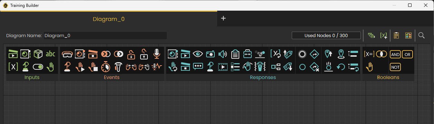Screen dimensions: 434x124
Task: Select the diamond arrow with X response node
Action: 314,67
